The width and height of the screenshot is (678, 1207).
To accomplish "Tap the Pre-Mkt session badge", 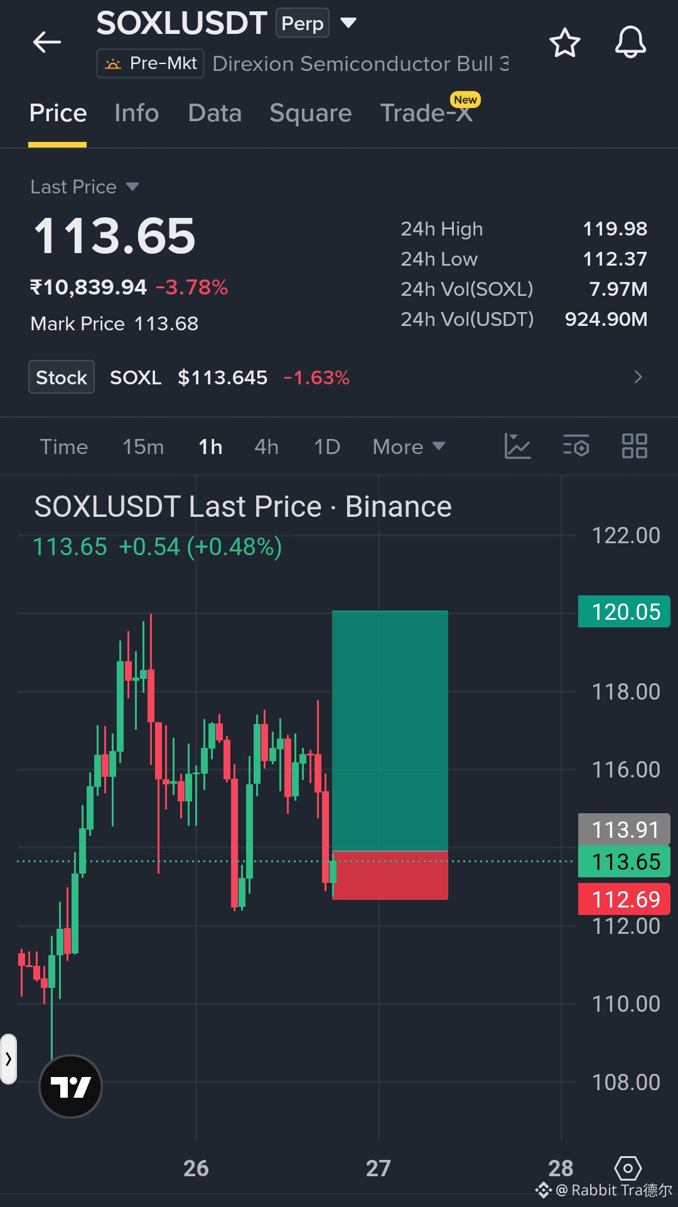I will pyautogui.click(x=150, y=64).
